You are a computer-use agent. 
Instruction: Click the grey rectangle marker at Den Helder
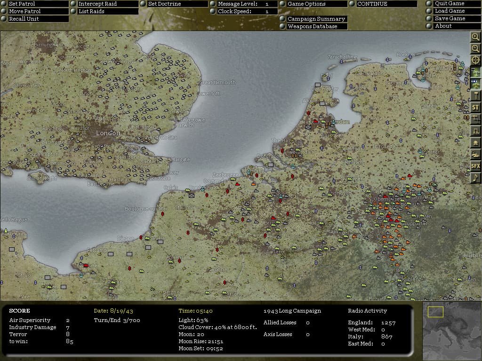(318, 85)
